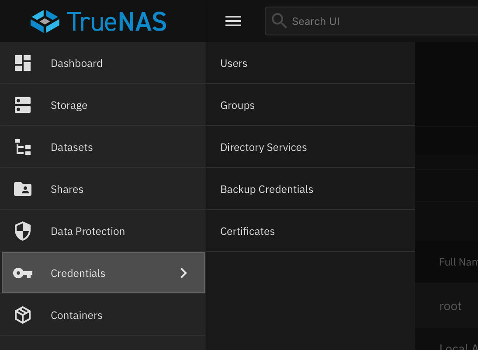The image size is (478, 350).
Task: Click the Containers cube icon
Action: pyautogui.click(x=23, y=315)
